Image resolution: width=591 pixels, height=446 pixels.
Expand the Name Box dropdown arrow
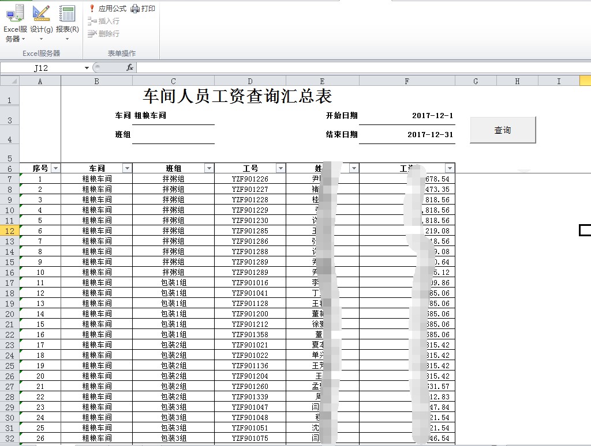tap(87, 68)
